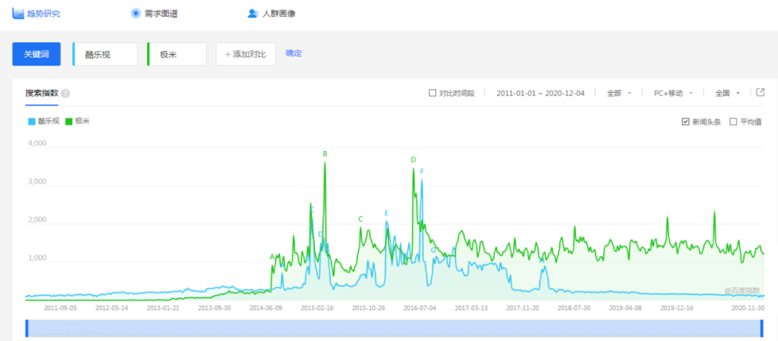
Task: Toggle 极米 green legend swatch
Action: (x=69, y=122)
